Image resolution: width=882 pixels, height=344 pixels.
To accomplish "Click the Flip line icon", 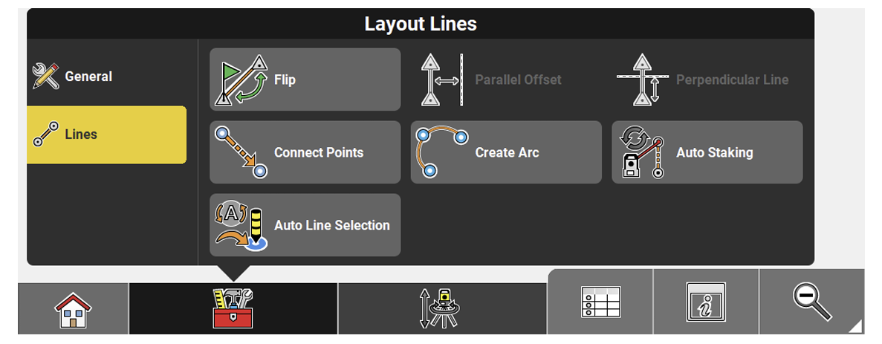I will [x=240, y=79].
